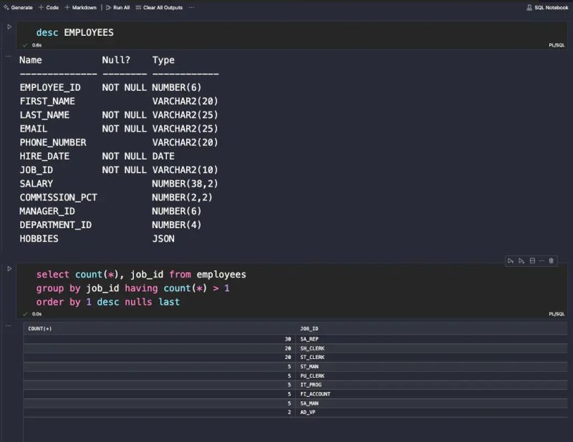Insert a Markdown cell
Screen dimensions: 573x442
click(x=80, y=7)
